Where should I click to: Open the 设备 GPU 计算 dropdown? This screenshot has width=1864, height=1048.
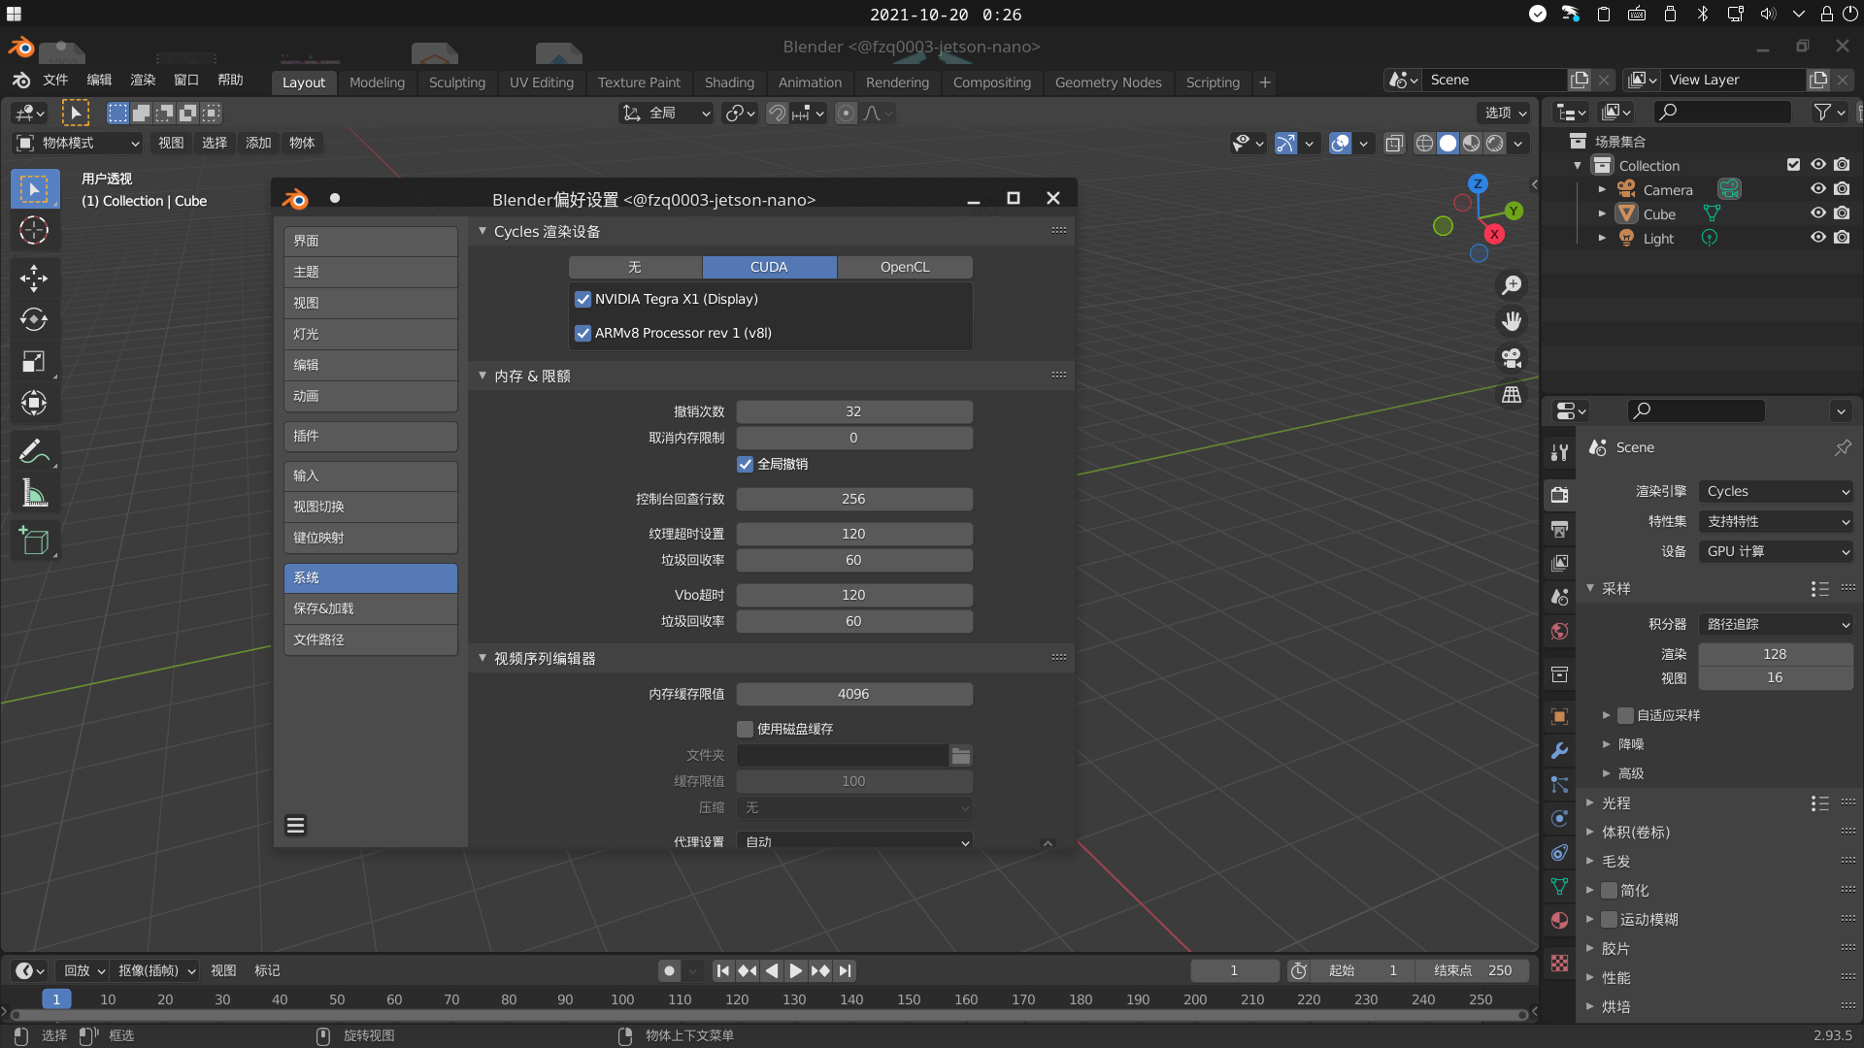pyautogui.click(x=1776, y=551)
